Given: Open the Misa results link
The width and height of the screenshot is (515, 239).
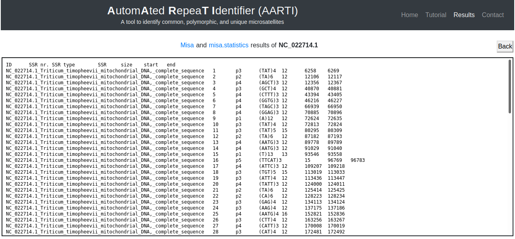Looking at the screenshot, I should (187, 45).
